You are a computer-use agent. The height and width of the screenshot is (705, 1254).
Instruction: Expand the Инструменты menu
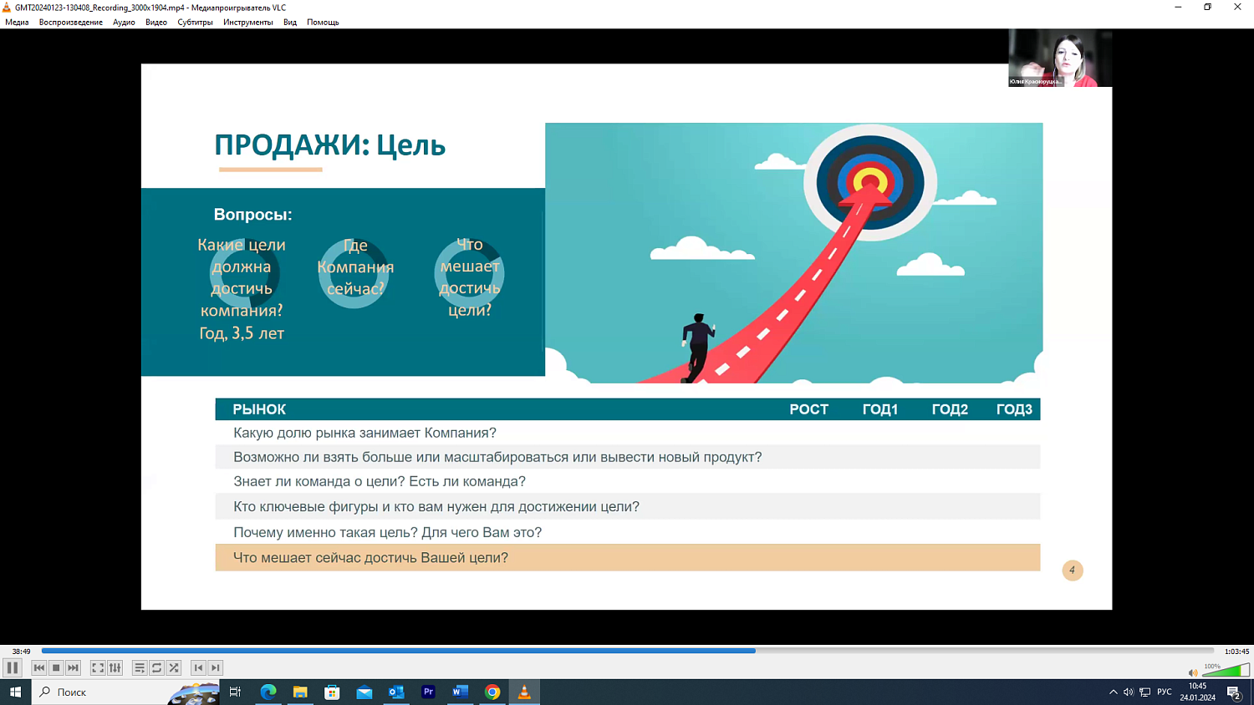[x=247, y=23]
